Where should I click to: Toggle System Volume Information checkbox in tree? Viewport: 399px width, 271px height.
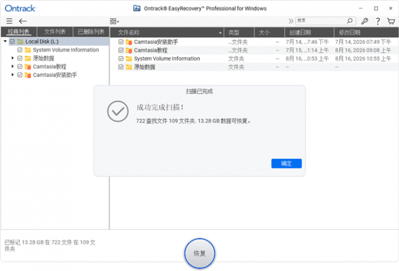pos(20,50)
